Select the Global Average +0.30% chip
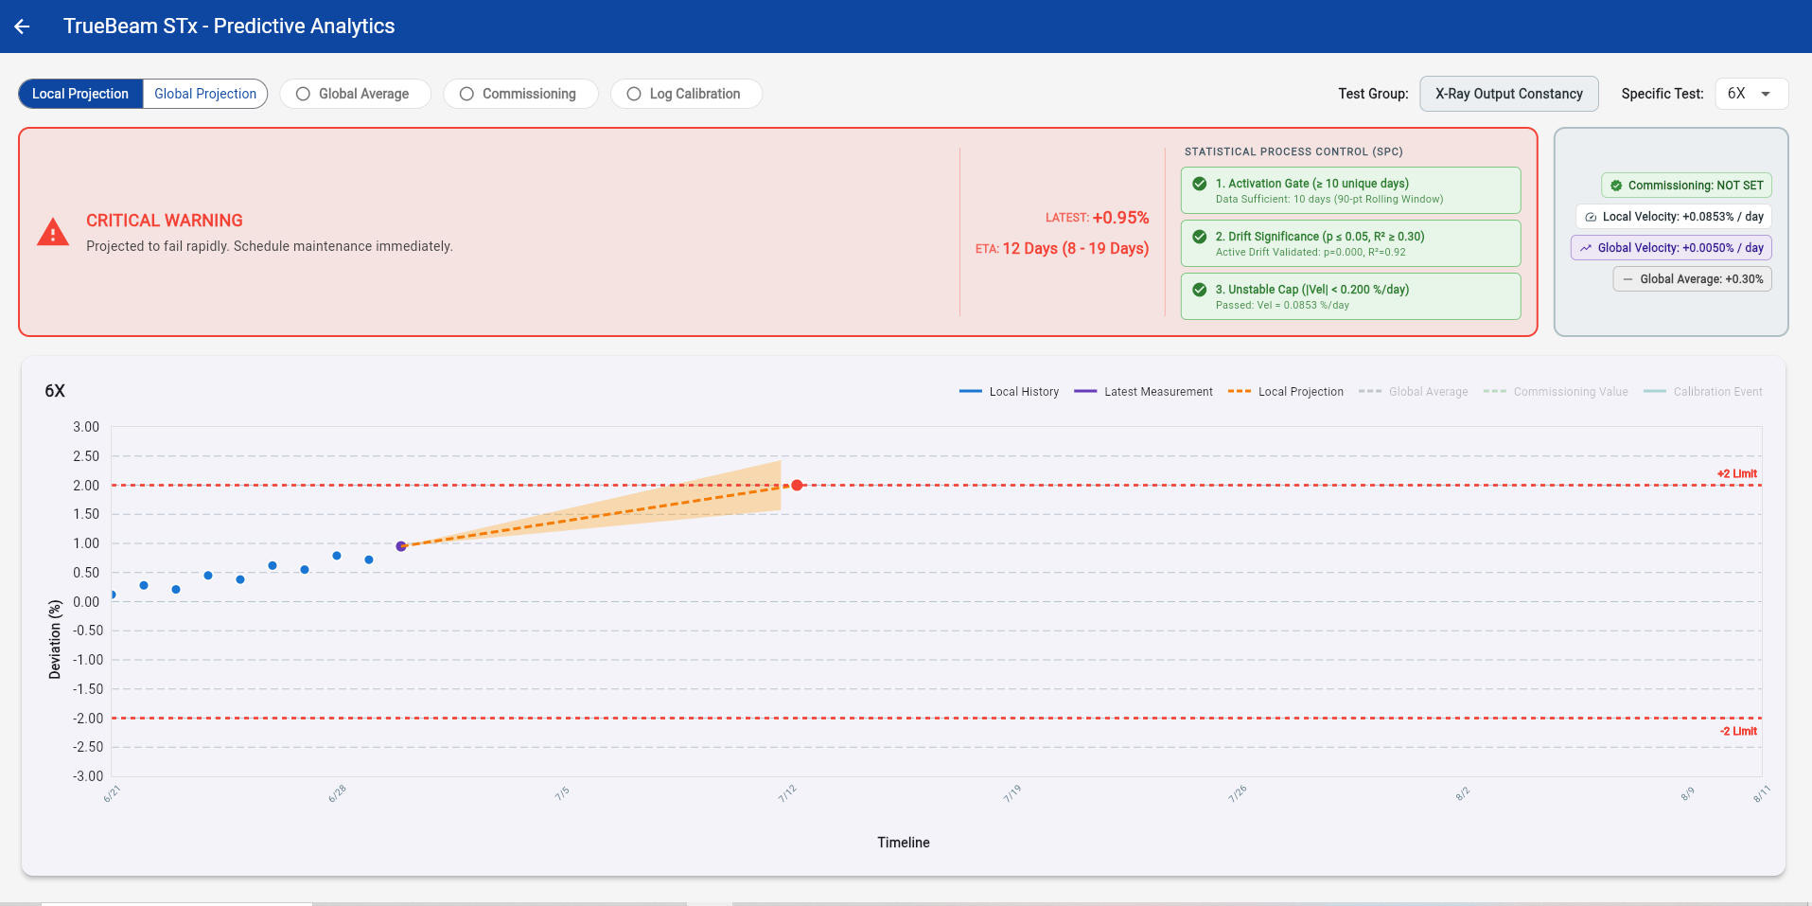The image size is (1812, 906). 1692,279
